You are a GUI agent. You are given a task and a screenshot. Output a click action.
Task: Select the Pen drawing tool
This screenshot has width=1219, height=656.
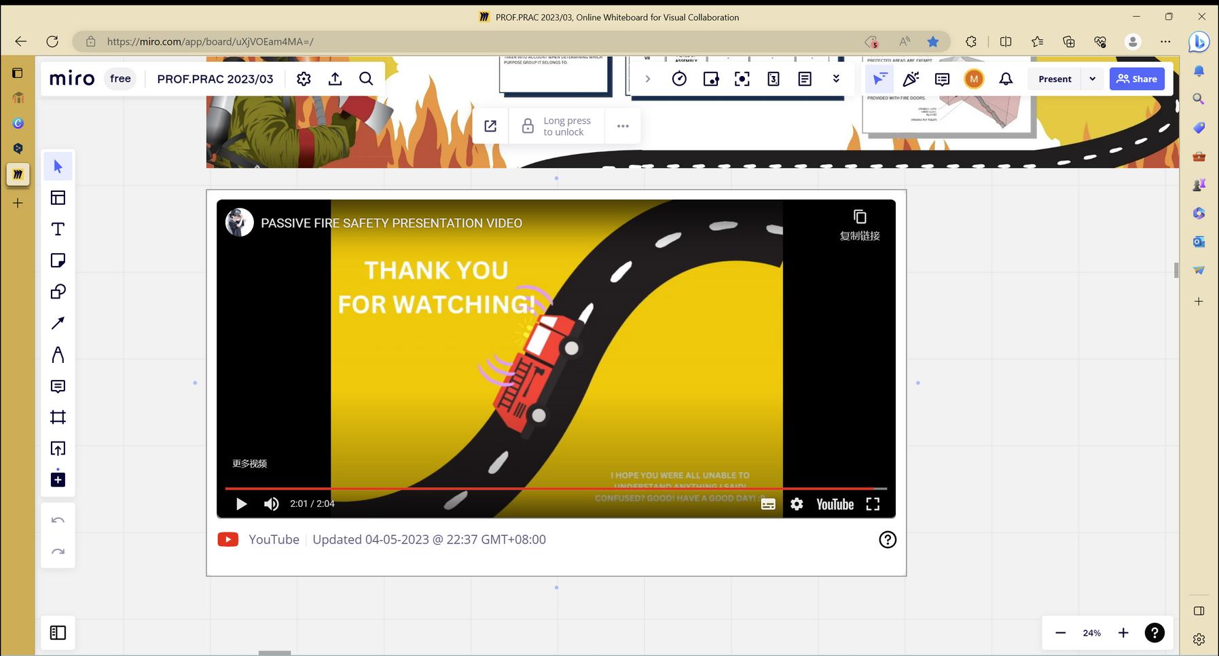point(58,355)
